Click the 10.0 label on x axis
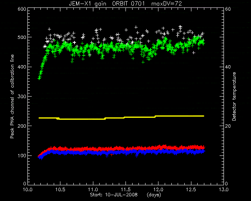The image size is (251, 201). point(28,190)
